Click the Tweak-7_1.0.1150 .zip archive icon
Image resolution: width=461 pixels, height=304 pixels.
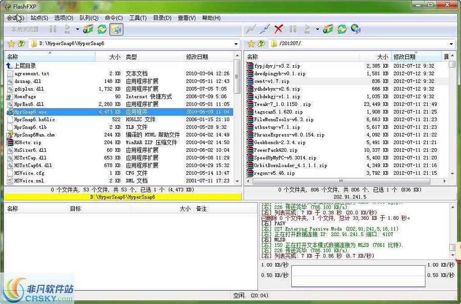[x=250, y=104]
